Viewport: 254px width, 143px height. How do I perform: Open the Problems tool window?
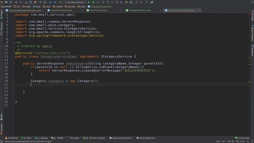point(11,138)
